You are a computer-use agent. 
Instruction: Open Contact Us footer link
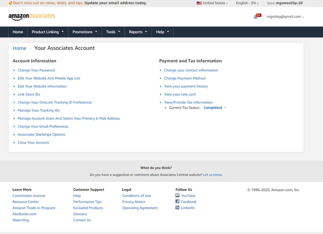coord(82,220)
